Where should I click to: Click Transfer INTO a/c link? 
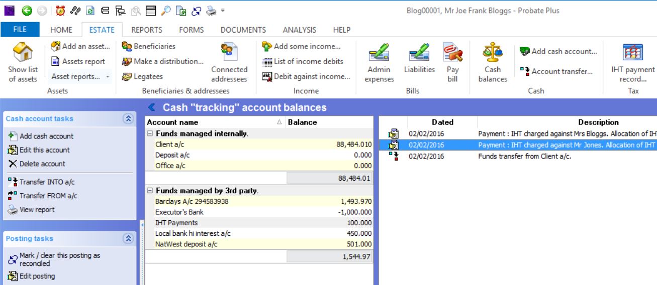pyautogui.click(x=47, y=182)
